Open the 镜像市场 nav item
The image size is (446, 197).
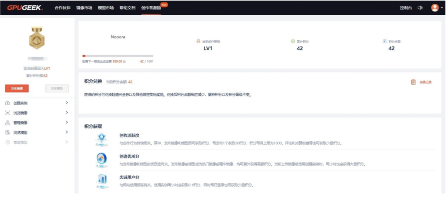point(84,8)
